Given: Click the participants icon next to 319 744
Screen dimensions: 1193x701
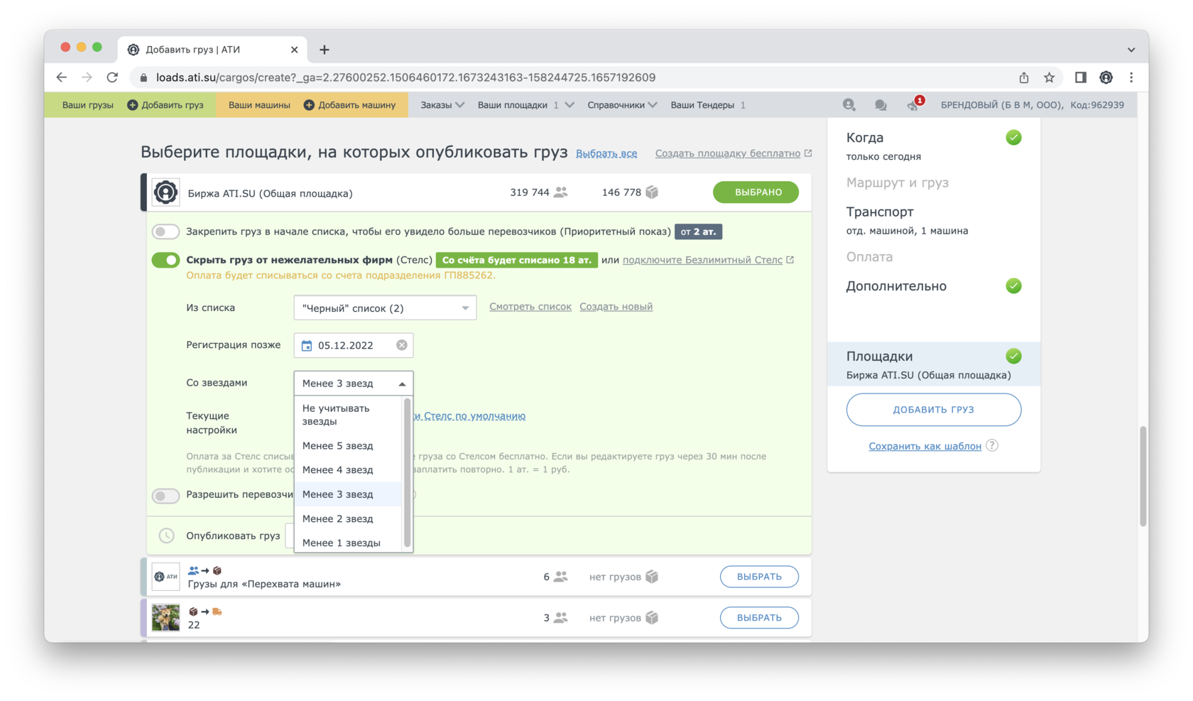Looking at the screenshot, I should (560, 192).
